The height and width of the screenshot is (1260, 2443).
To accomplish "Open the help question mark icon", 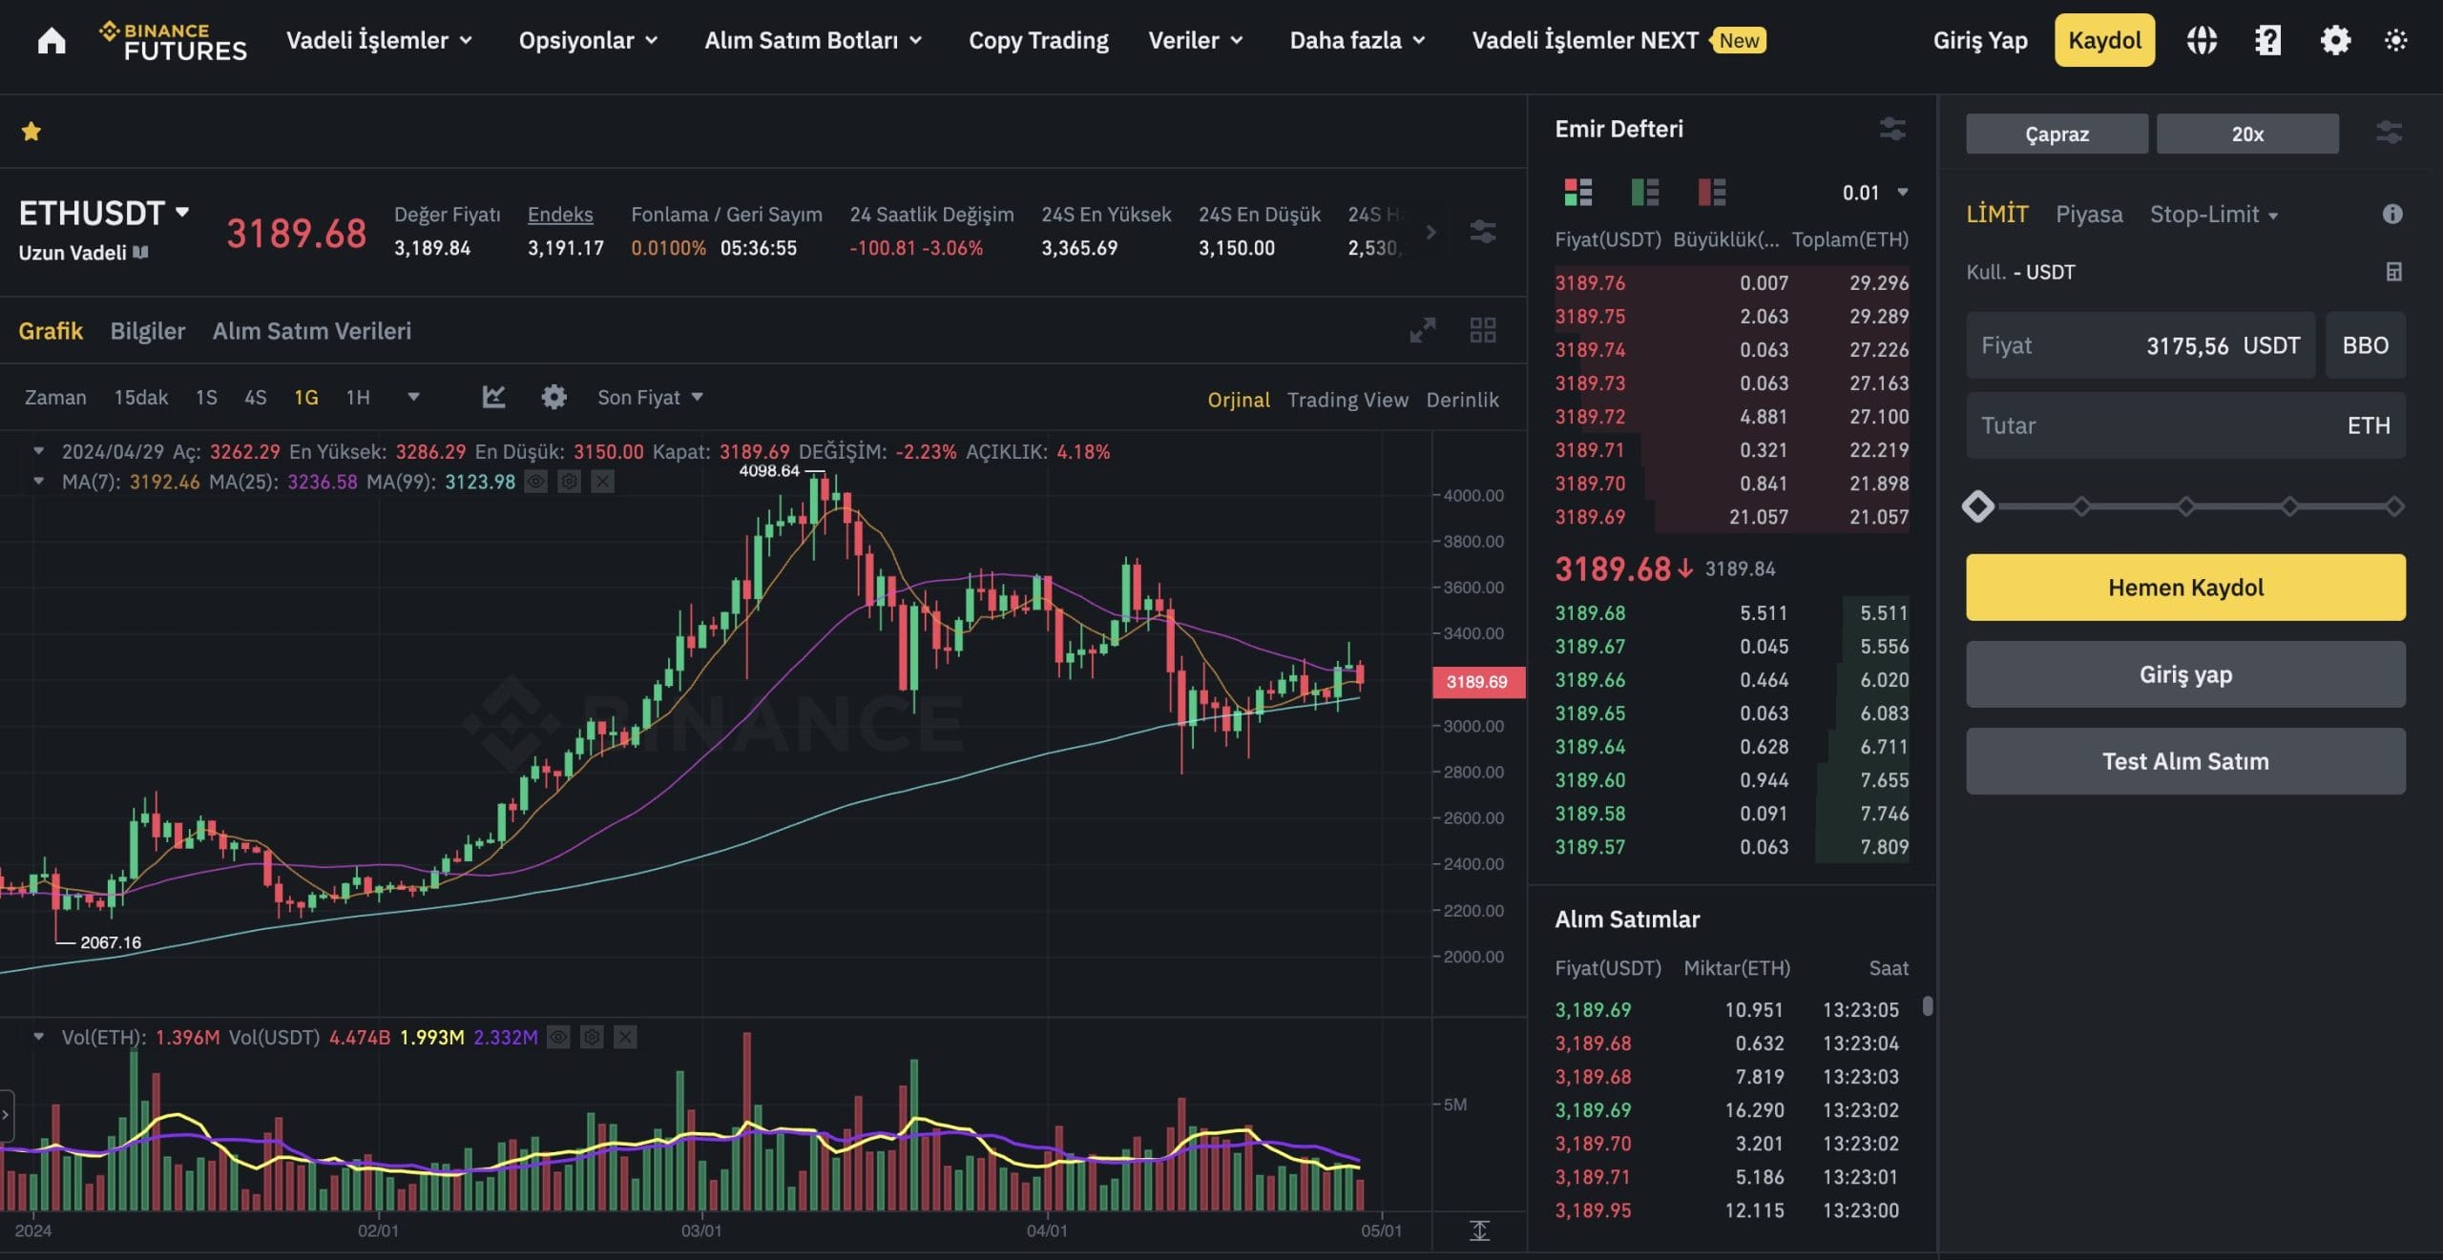I will click(x=2268, y=39).
